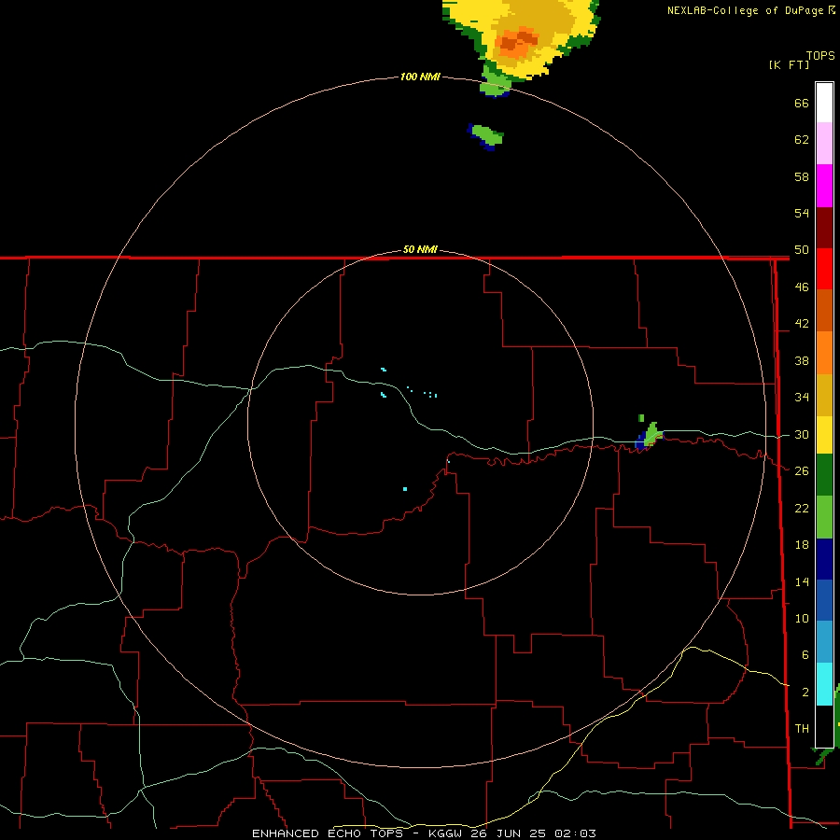Click the 62 legend value
The height and width of the screenshot is (840, 840).
802,140
